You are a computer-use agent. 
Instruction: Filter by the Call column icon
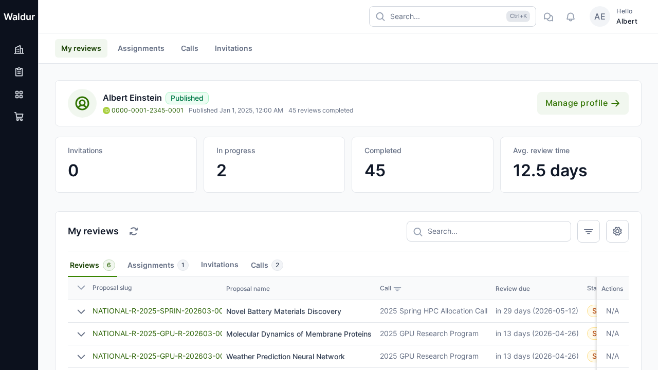pyautogui.click(x=397, y=289)
